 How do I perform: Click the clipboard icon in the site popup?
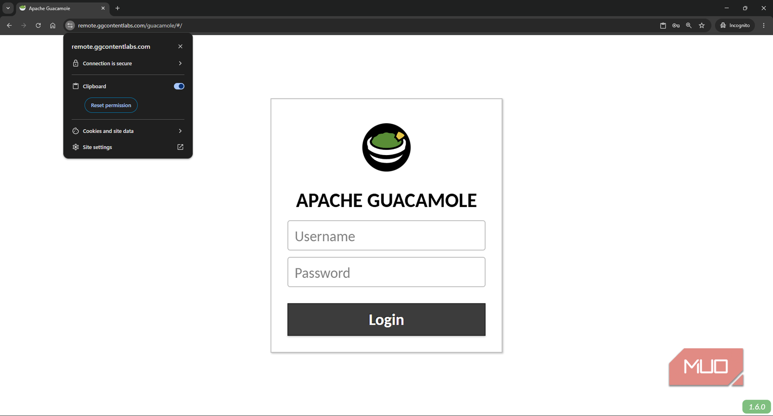75,86
